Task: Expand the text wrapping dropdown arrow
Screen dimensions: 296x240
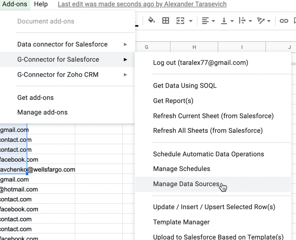Action: (x=250, y=21)
